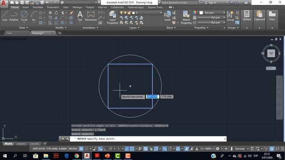This screenshot has width=285, height=160.
Task: Select the Circle tool
Action: 24,16
